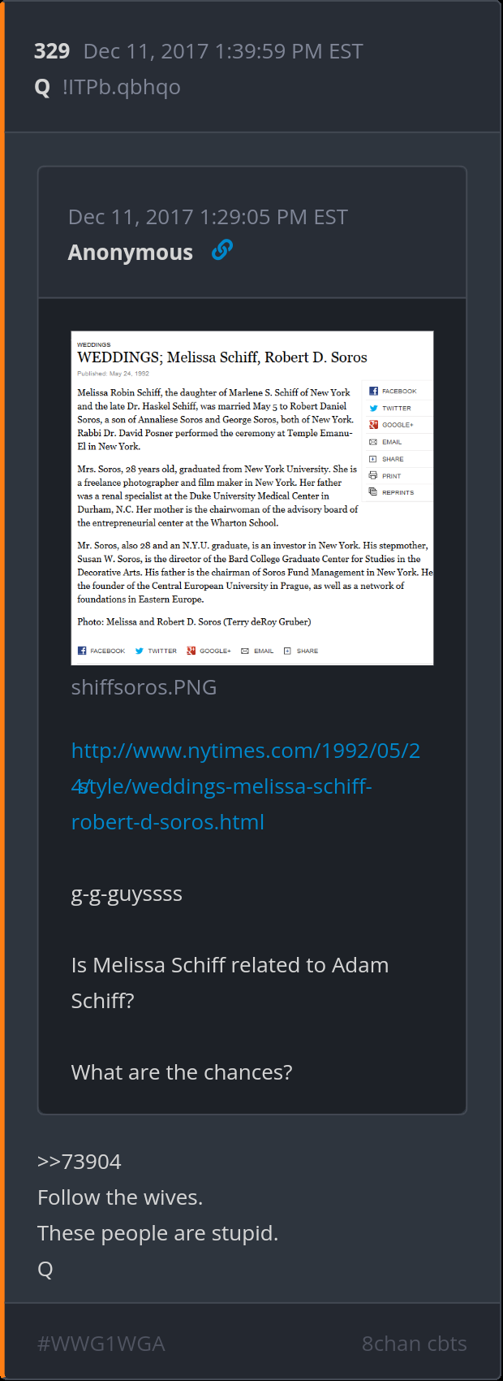The width and height of the screenshot is (503, 1381).
Task: Click the bottom Email share icon
Action: 245,651
